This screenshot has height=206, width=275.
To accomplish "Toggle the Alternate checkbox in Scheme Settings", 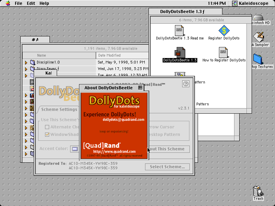I will tap(47, 127).
